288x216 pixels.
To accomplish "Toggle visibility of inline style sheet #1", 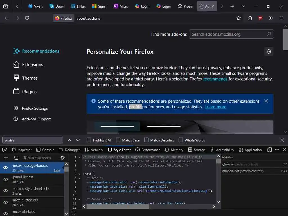I will tap(6, 191).
